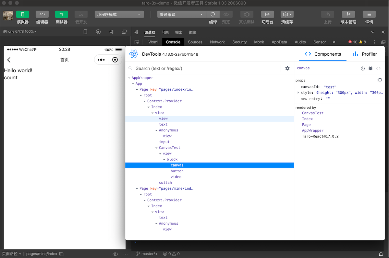Toggle the editor (编辑器) panel
389x258 pixels.
[42, 14]
